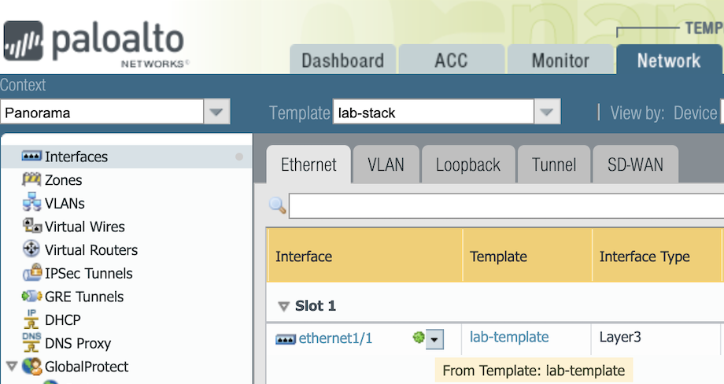Viewport: 724px width, 384px height.
Task: Switch to the Loopback tab
Action: [x=467, y=165]
